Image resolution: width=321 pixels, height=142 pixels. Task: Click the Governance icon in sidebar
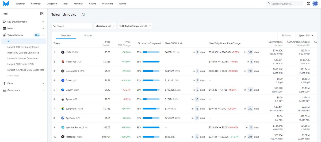5,90
